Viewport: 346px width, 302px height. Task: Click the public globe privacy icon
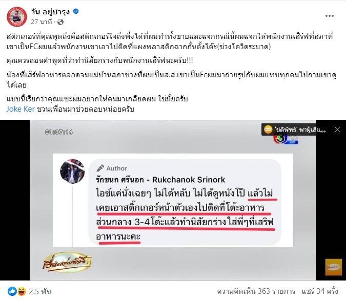pyautogui.click(x=60, y=22)
